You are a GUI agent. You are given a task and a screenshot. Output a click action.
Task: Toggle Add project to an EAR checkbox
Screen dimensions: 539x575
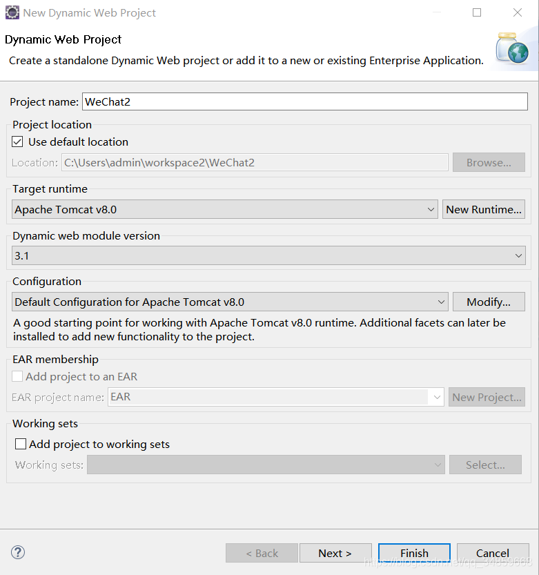pyautogui.click(x=17, y=376)
